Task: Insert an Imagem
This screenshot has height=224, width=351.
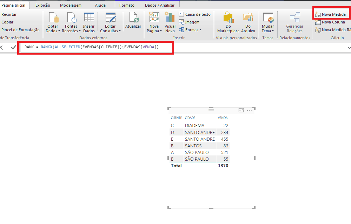Action: point(189,22)
